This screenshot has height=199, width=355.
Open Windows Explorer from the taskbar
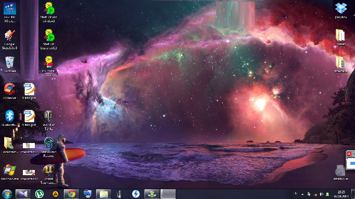pos(103,194)
